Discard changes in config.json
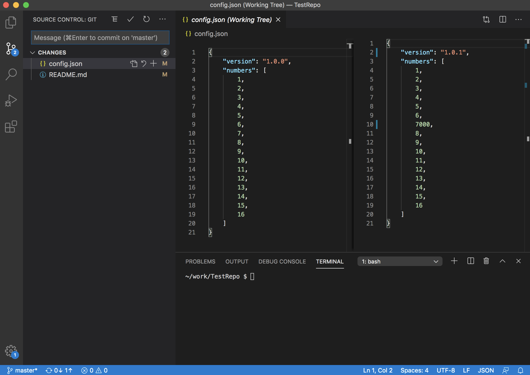530x375 pixels. 144,63
